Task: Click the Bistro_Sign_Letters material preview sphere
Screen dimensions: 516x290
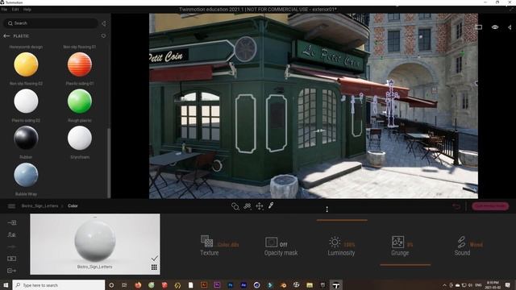Action: (x=95, y=240)
